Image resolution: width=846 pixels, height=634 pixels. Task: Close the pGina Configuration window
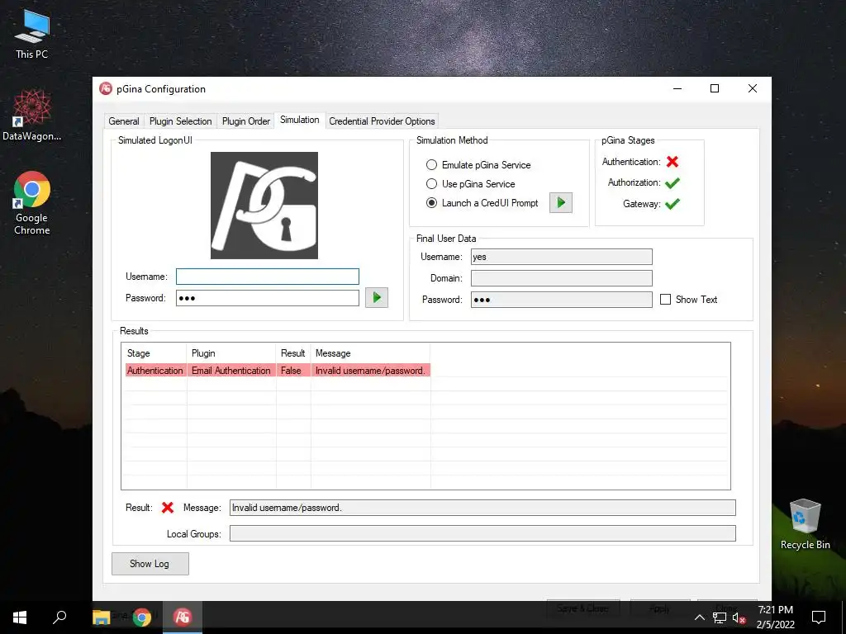click(x=752, y=88)
